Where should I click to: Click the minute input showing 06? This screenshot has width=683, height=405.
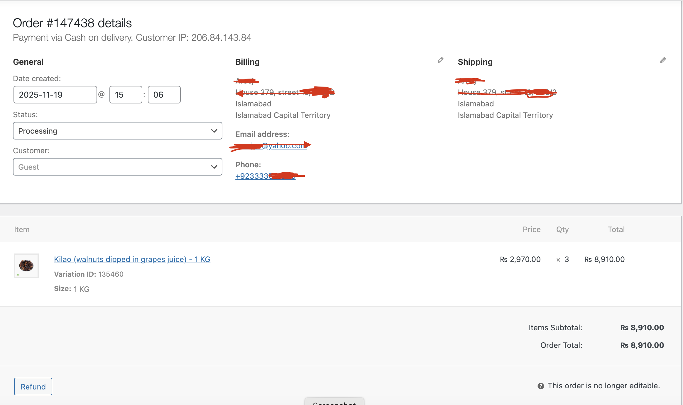click(164, 95)
